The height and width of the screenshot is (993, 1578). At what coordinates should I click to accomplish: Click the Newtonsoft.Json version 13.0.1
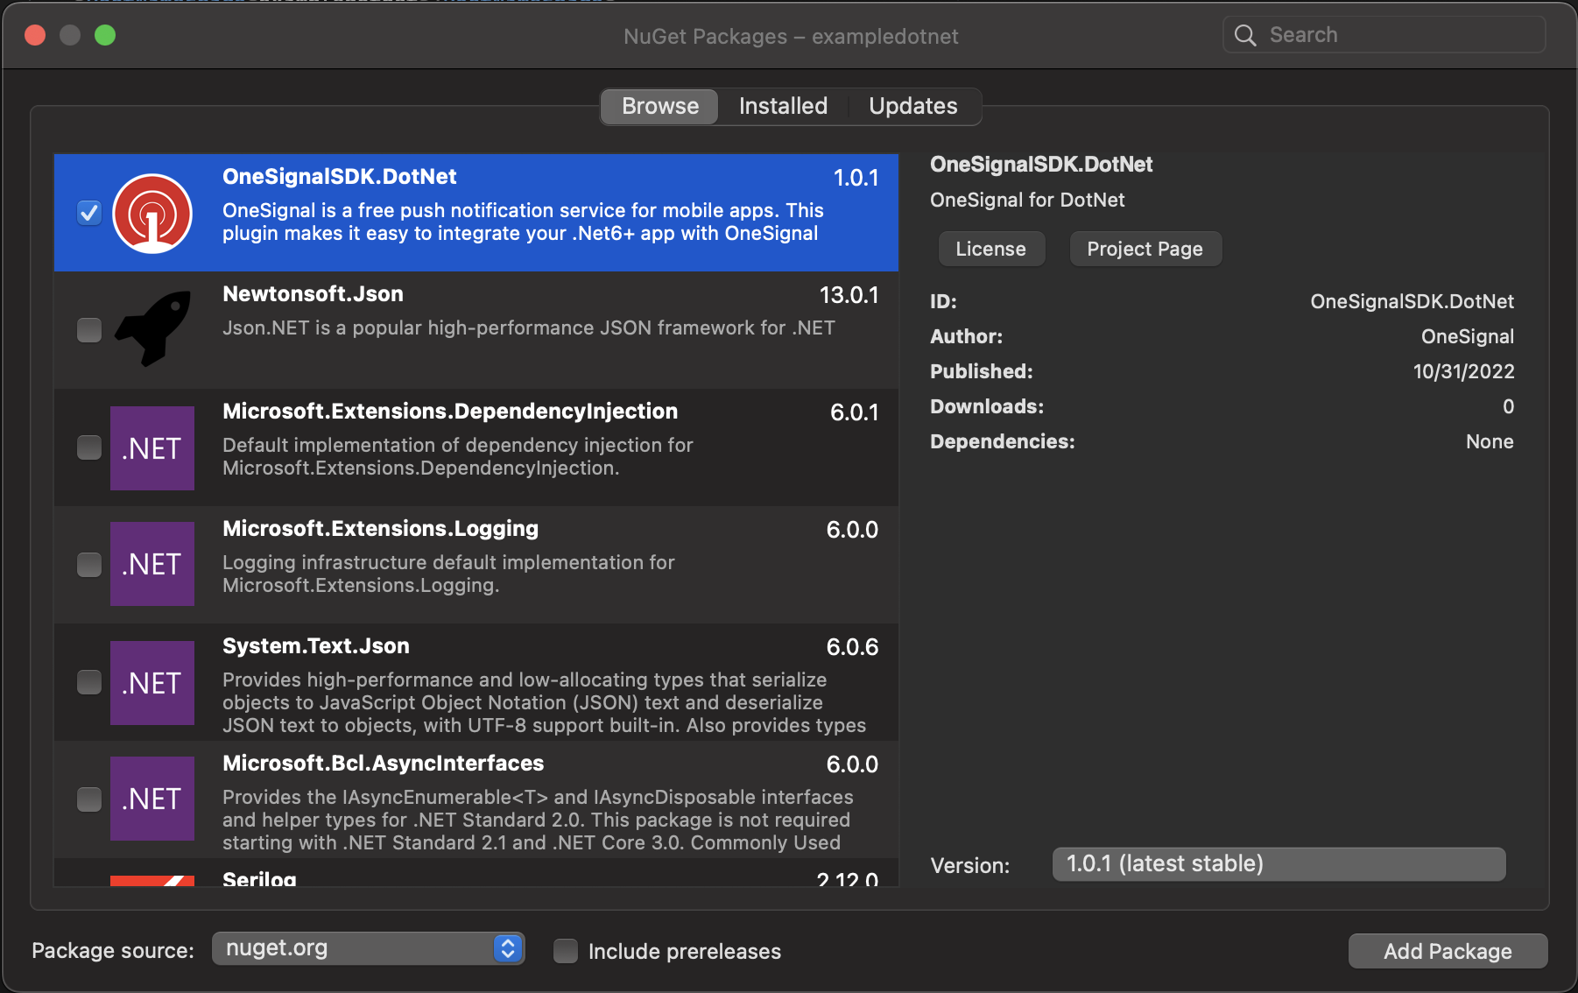(x=849, y=295)
